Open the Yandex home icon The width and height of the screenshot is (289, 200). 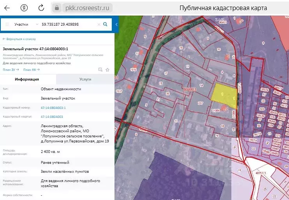[x=24, y=8]
